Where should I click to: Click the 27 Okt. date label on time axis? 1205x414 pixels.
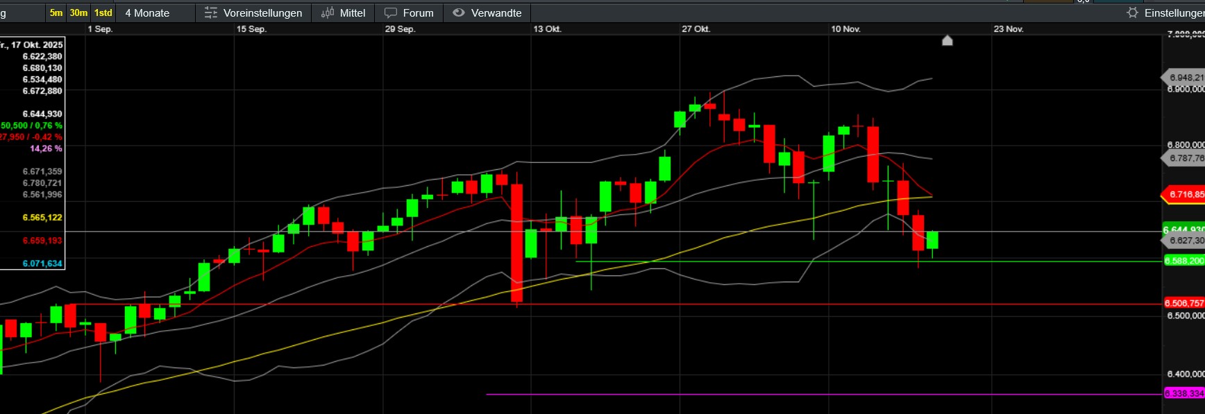[696, 29]
